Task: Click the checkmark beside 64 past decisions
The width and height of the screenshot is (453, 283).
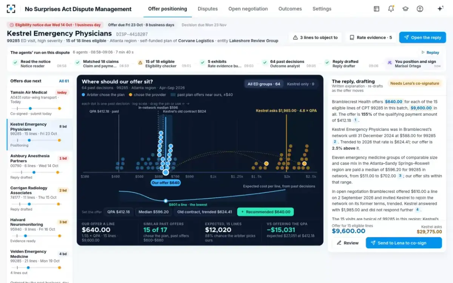Action: coord(265,63)
